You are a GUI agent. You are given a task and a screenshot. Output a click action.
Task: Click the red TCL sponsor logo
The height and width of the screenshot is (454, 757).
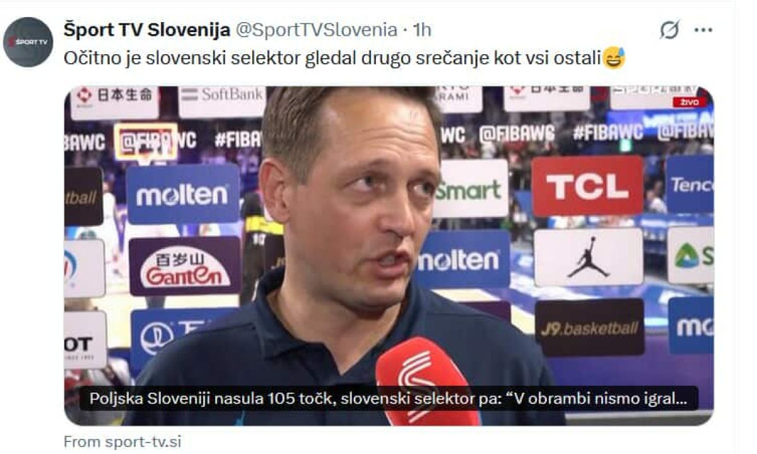click(x=587, y=187)
